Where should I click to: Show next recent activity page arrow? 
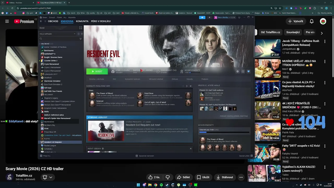187,86
